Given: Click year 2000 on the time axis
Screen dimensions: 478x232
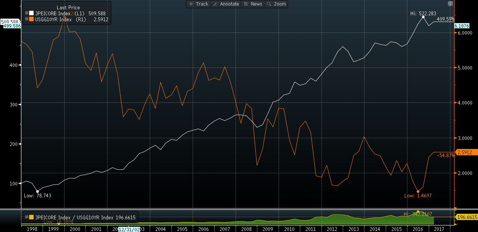Looking at the screenshot, I should point(75,229).
